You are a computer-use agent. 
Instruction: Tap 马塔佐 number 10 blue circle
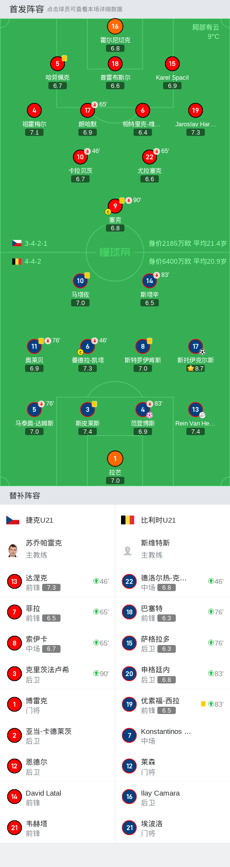point(80,281)
